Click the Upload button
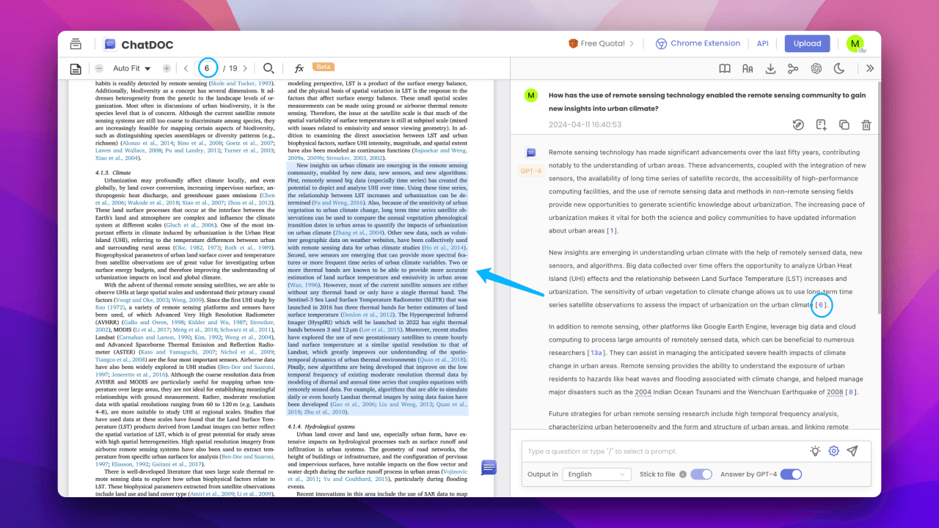Screen dimensions: 939x528 point(807,43)
